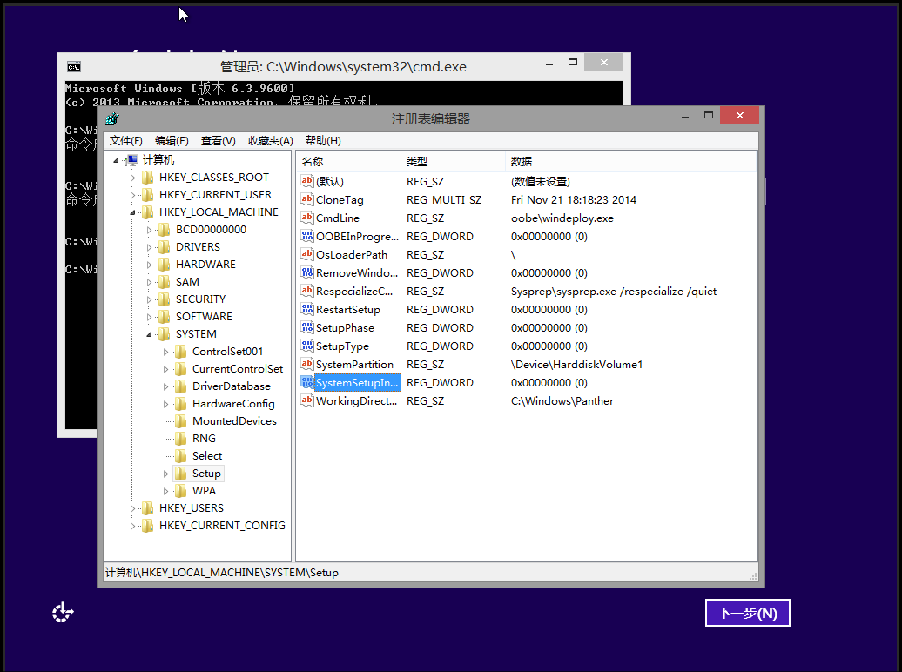The height and width of the screenshot is (672, 902).
Task: Expand the HKEY_USERS hive
Action: coord(133,508)
